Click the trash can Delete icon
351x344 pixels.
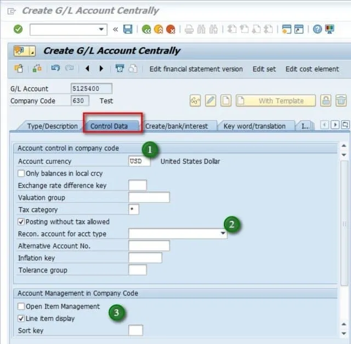(341, 101)
